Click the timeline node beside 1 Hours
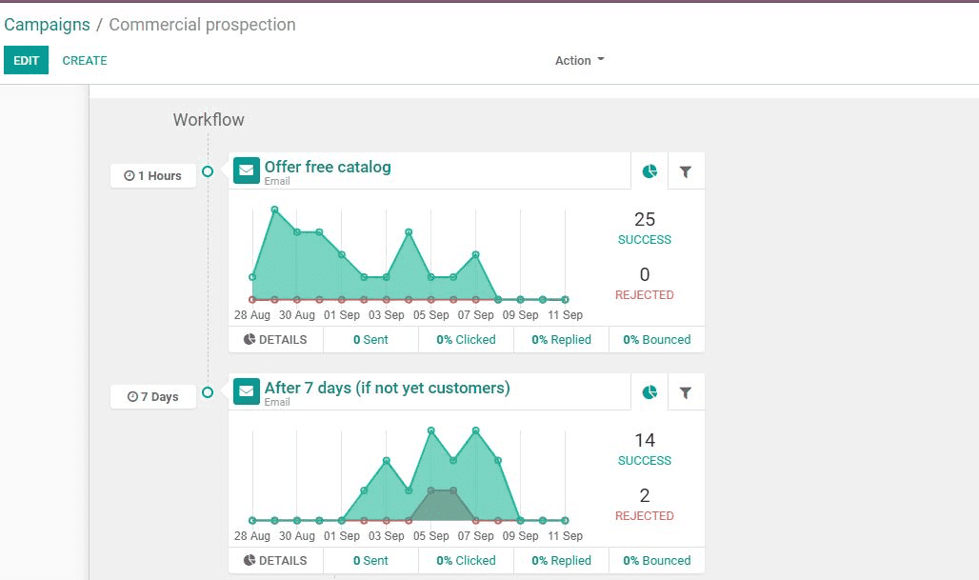 point(208,171)
